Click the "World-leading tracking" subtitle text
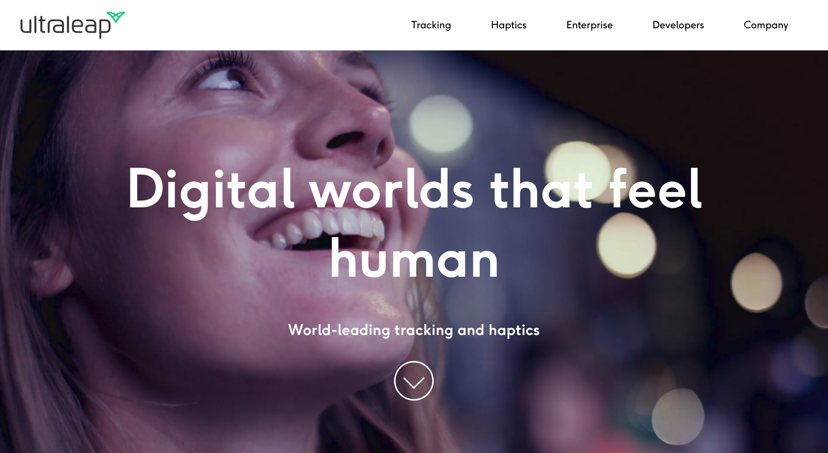828x453 pixels. tap(370, 330)
